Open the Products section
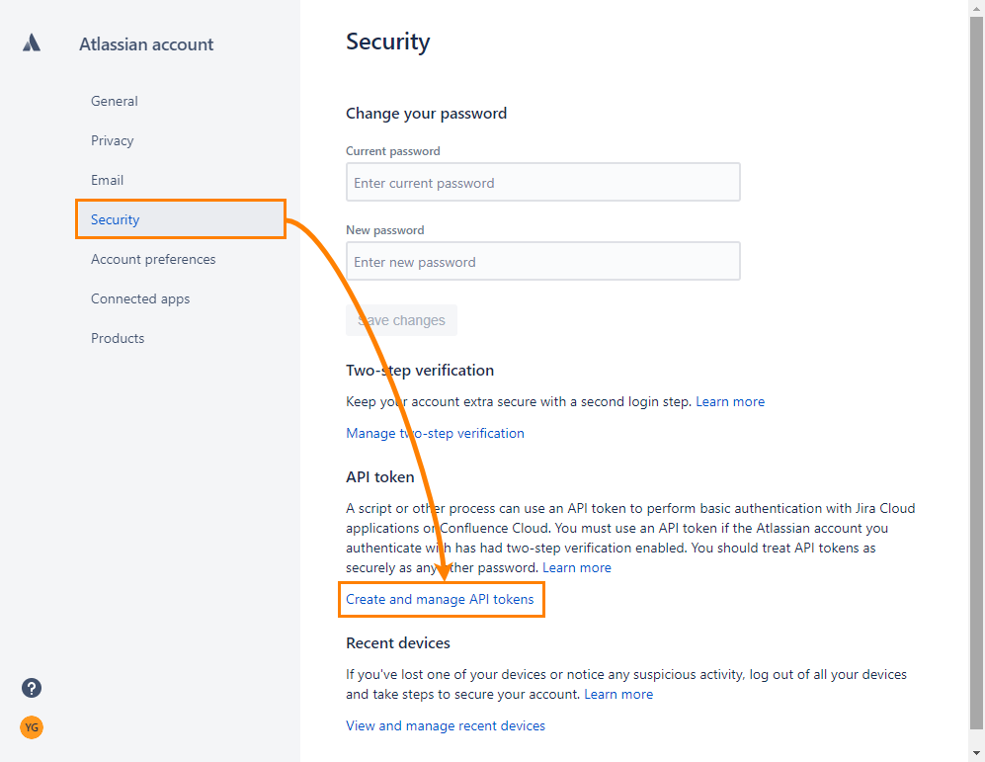The image size is (985, 762). pos(118,338)
